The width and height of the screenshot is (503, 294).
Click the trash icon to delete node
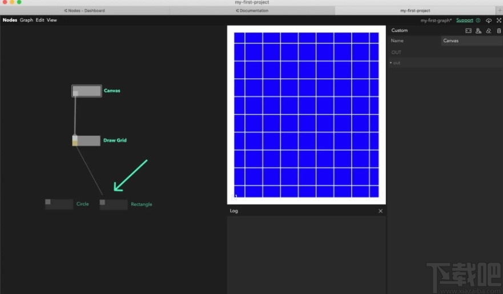[x=499, y=31]
